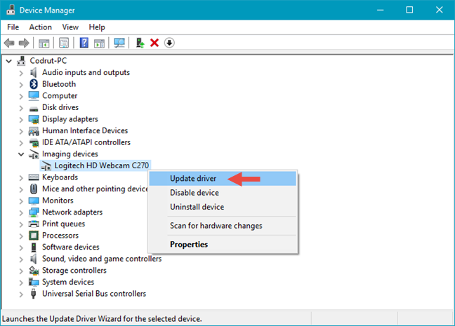The image size is (455, 326).
Task: Click the Show/Hide Action Pane icon
Action: point(99,43)
